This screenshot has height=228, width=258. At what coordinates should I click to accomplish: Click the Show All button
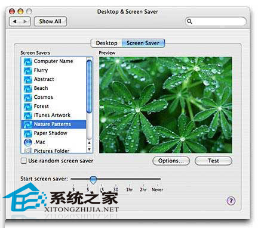coord(50,21)
